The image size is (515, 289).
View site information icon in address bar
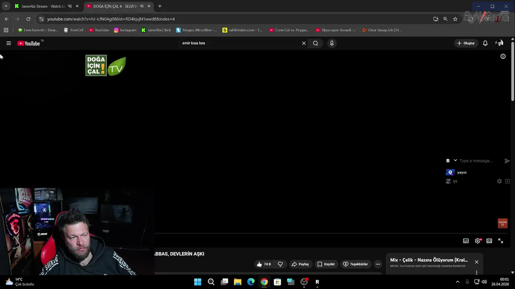pyautogui.click(x=41, y=19)
